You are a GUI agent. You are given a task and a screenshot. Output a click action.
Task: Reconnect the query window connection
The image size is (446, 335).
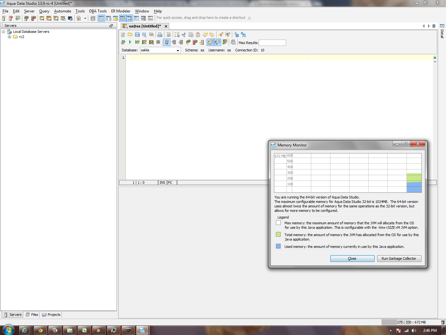188,42
